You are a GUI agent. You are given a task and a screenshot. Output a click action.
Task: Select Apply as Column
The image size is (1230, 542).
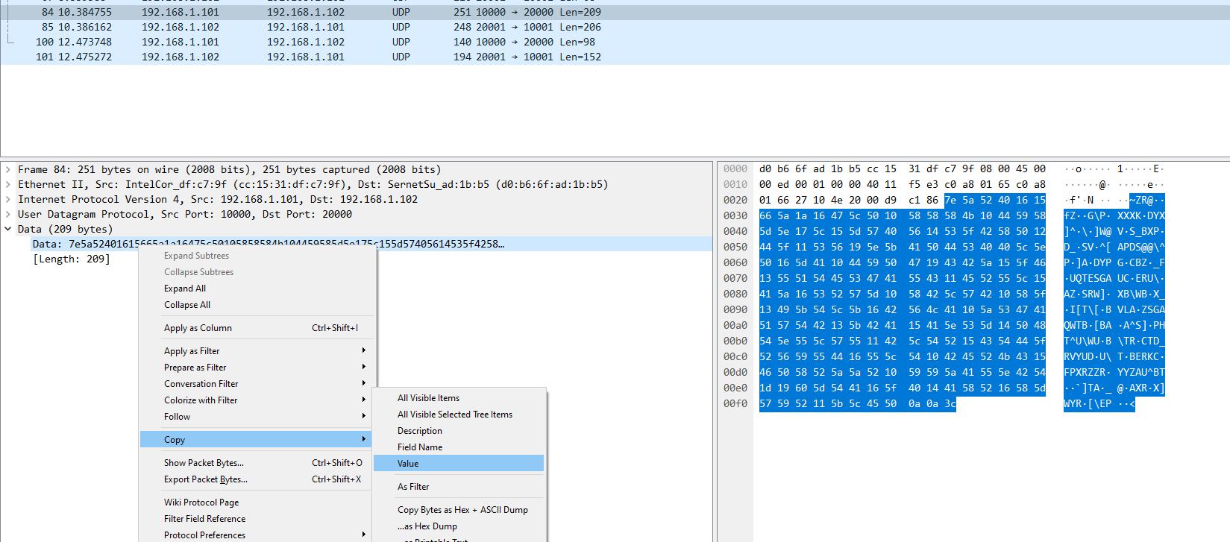[x=256, y=327]
